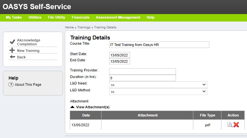View the pdf attachment with magnifier icon
This screenshot has height=138, width=247.
[x=230, y=125]
